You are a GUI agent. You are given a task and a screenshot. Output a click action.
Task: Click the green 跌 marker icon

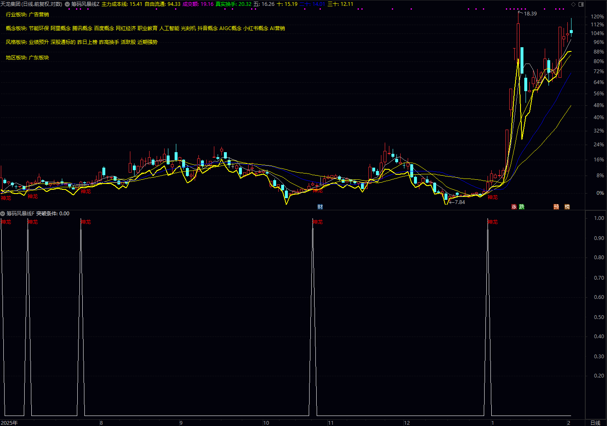point(522,207)
